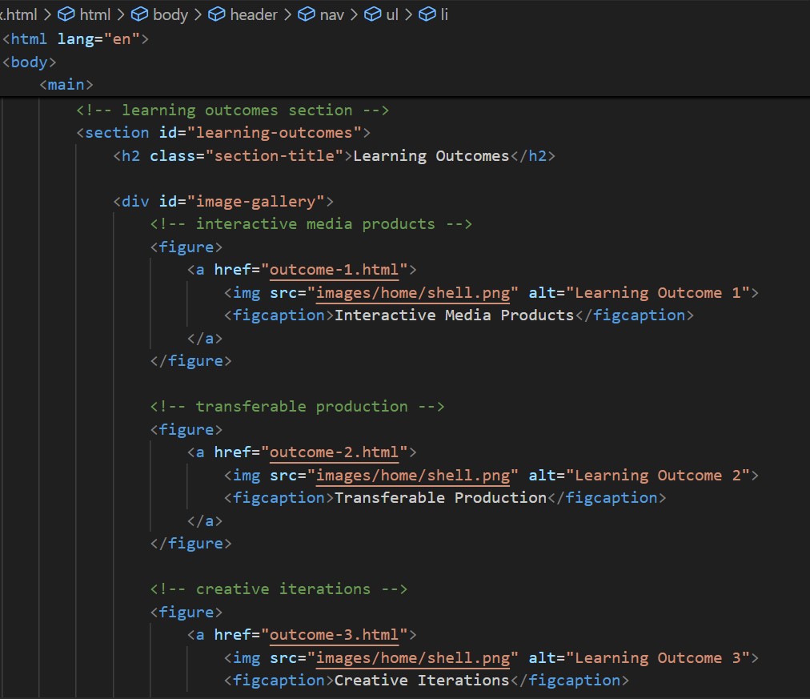810x699 pixels.
Task: Click the "Interactive Media Products" figcaption text
Action: click(454, 315)
